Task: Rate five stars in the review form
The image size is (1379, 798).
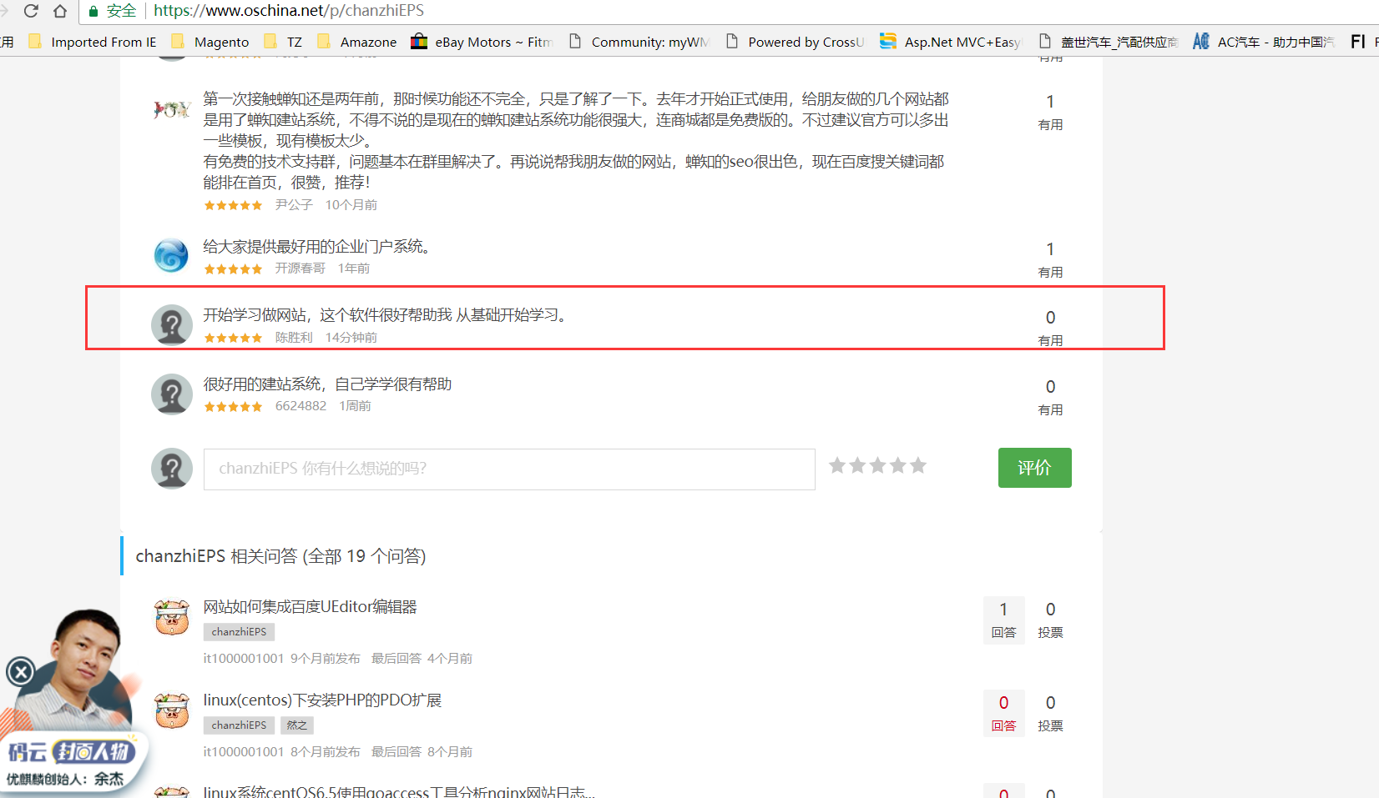Action: [x=918, y=465]
